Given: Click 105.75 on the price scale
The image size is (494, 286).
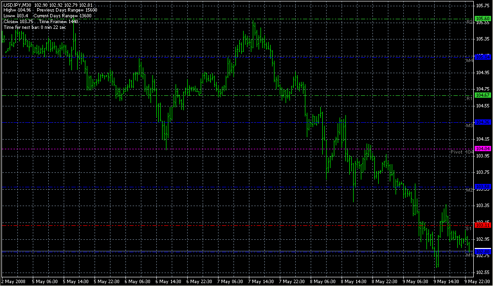Looking at the screenshot, I should (x=483, y=6).
